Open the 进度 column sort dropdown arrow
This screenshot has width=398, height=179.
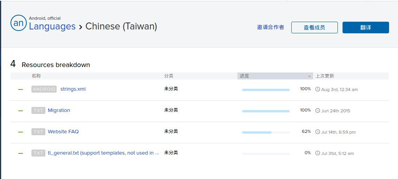[310, 76]
